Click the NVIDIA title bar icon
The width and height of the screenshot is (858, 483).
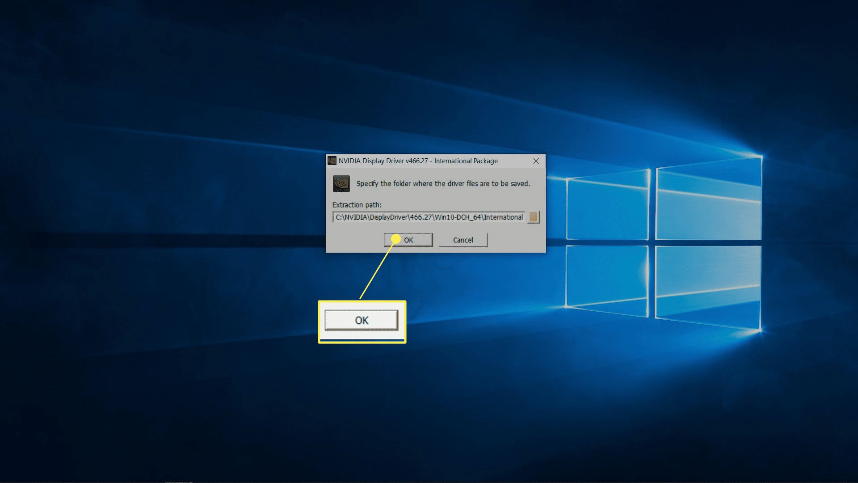click(x=332, y=161)
